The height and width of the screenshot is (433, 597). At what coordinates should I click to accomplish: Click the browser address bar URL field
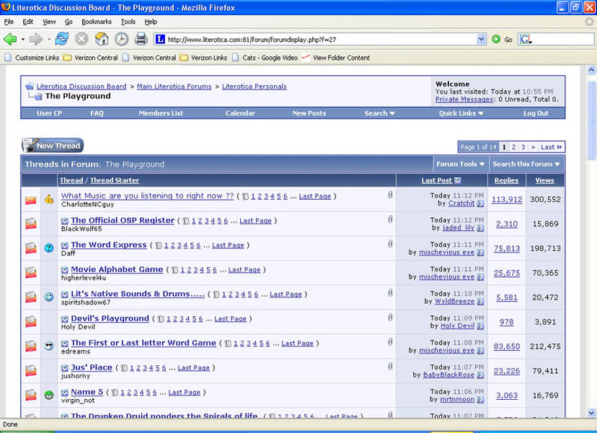(x=320, y=39)
